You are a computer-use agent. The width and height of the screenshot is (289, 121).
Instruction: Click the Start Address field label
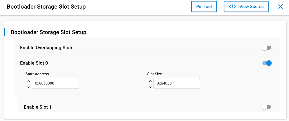click(37, 74)
